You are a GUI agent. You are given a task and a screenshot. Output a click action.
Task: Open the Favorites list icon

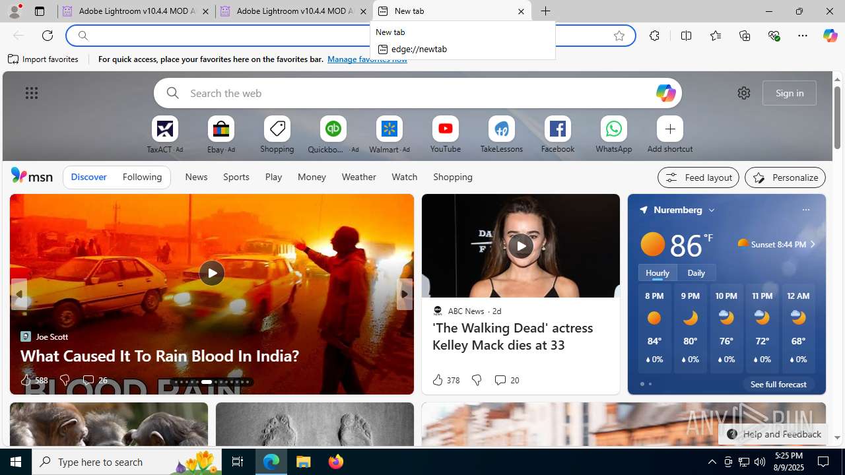(716, 36)
